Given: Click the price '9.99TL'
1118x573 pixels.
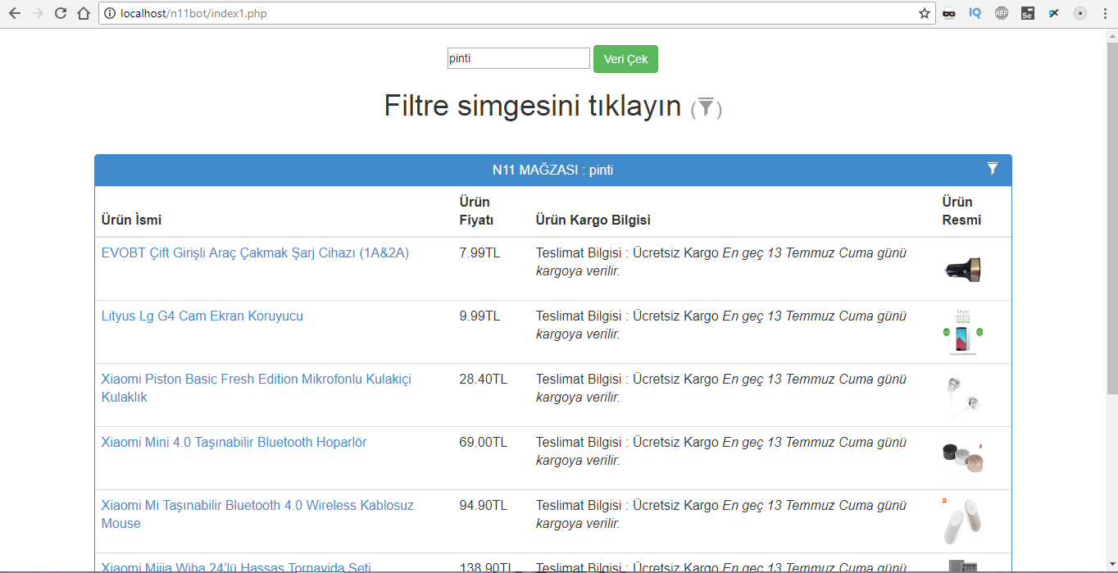Looking at the screenshot, I should tap(479, 316).
